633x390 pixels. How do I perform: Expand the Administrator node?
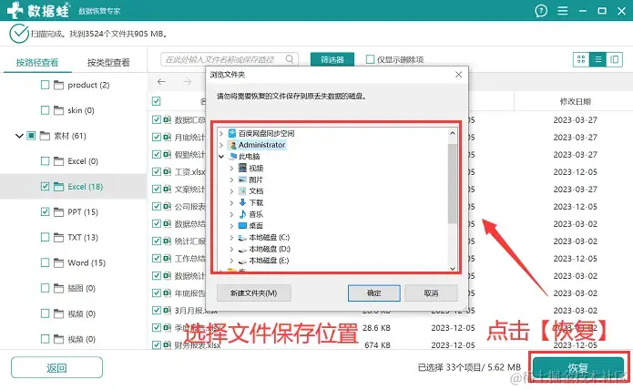[221, 145]
